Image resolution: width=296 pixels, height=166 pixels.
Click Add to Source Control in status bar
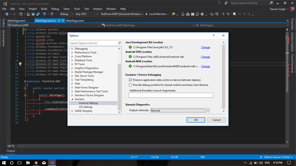pyautogui.click(x=277, y=157)
